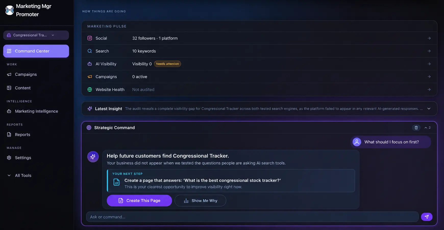Click the document icon in Your Next Step
The width and height of the screenshot is (444, 230).
[116, 182]
